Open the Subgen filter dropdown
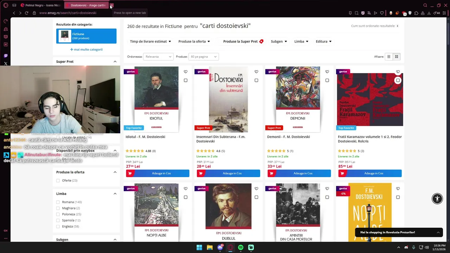Image resolution: width=450 pixels, height=253 pixels. pos(279,41)
